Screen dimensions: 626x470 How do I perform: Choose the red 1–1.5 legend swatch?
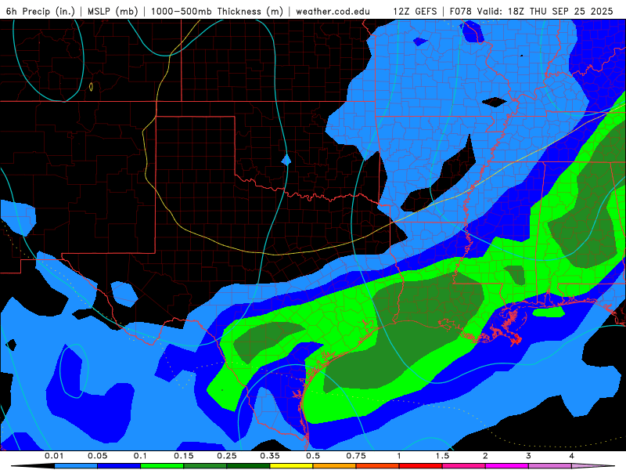click(421, 466)
